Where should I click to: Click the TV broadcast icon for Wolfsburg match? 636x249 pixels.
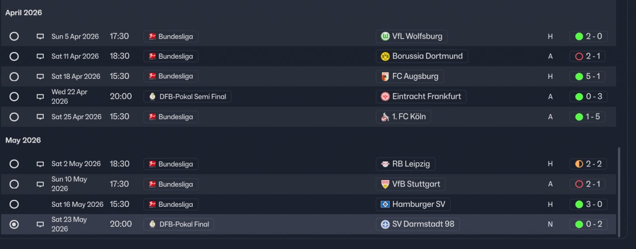[x=40, y=37]
